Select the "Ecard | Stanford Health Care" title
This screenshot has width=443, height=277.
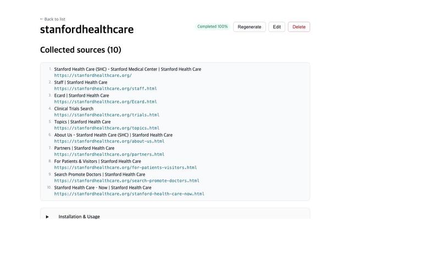(x=82, y=96)
